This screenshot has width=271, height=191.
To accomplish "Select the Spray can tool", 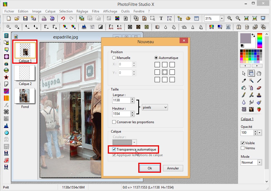I will [x=251, y=88].
